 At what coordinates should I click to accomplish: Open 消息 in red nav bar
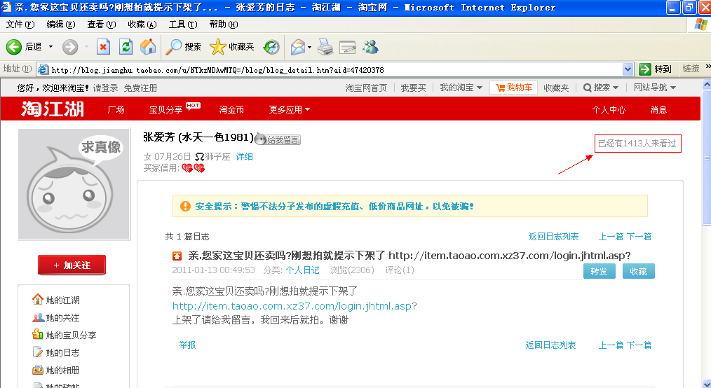[x=658, y=109]
